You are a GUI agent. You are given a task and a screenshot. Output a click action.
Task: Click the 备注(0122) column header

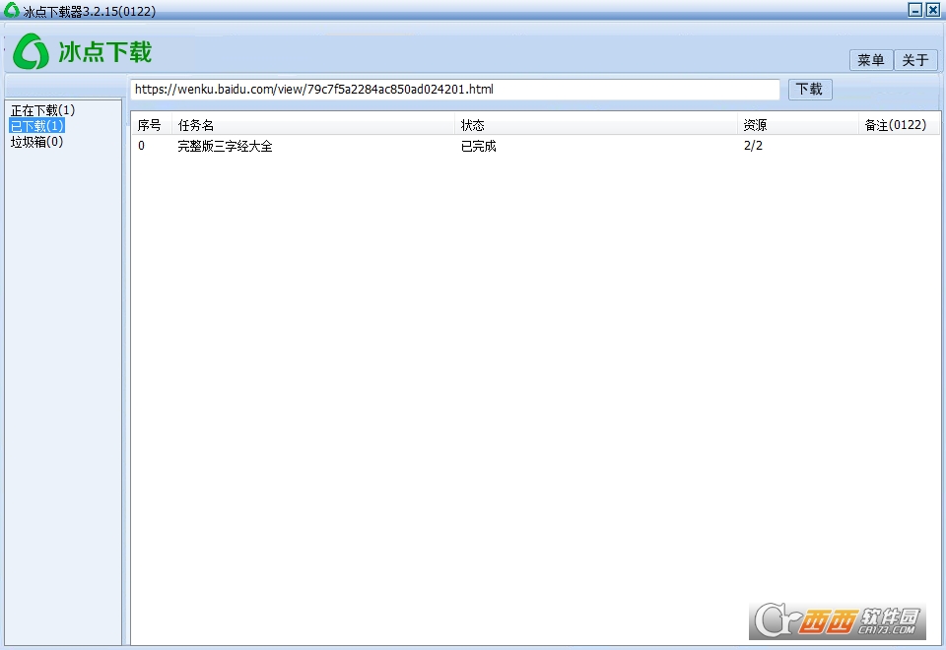click(899, 125)
